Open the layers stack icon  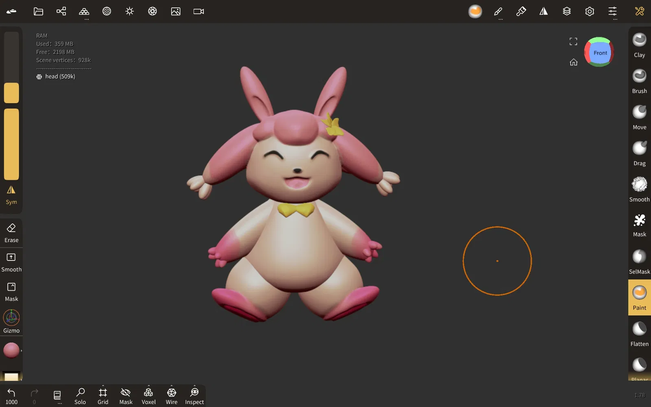point(567,11)
